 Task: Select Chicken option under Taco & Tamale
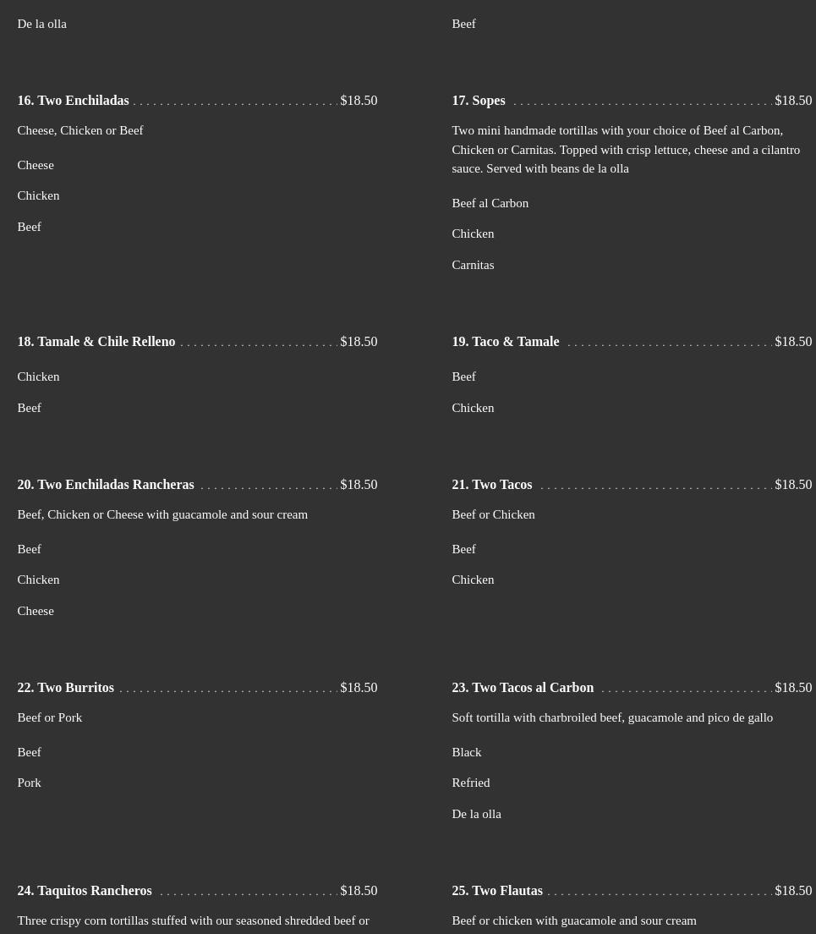pyautogui.click(x=473, y=408)
